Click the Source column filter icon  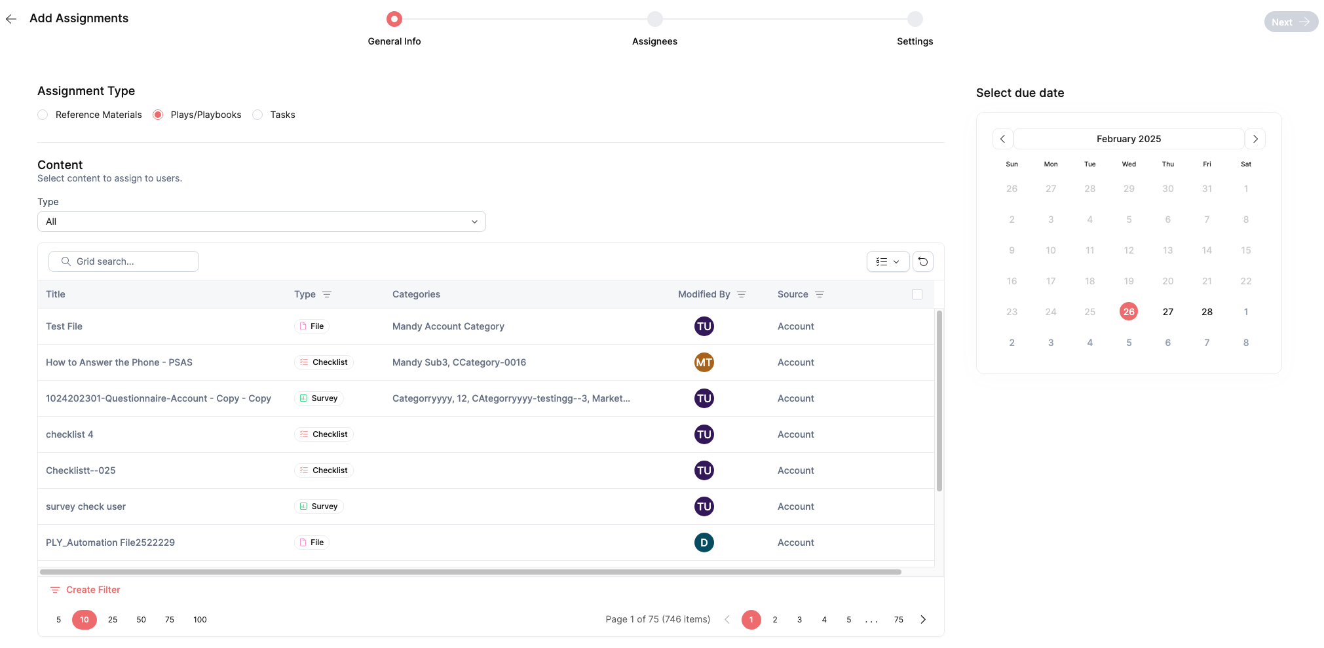pos(820,295)
